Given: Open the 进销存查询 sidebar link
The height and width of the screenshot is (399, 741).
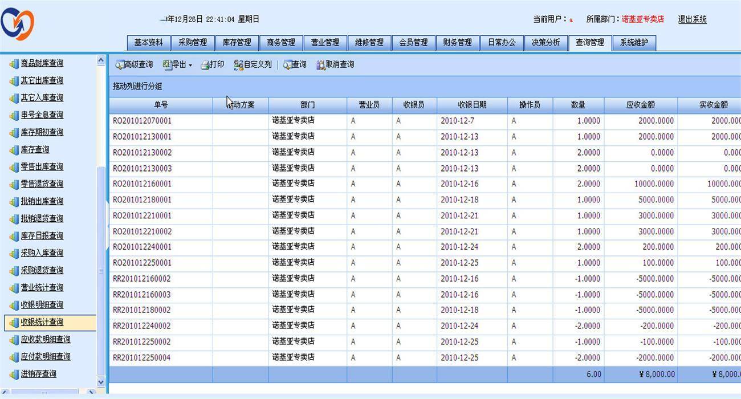Looking at the screenshot, I should (x=39, y=374).
